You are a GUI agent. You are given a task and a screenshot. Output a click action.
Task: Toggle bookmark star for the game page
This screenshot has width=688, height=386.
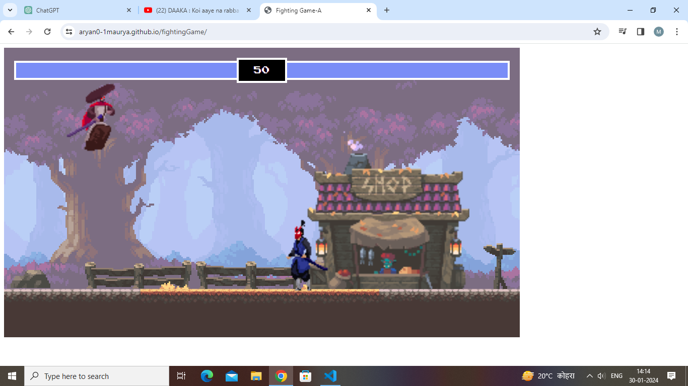pyautogui.click(x=597, y=31)
